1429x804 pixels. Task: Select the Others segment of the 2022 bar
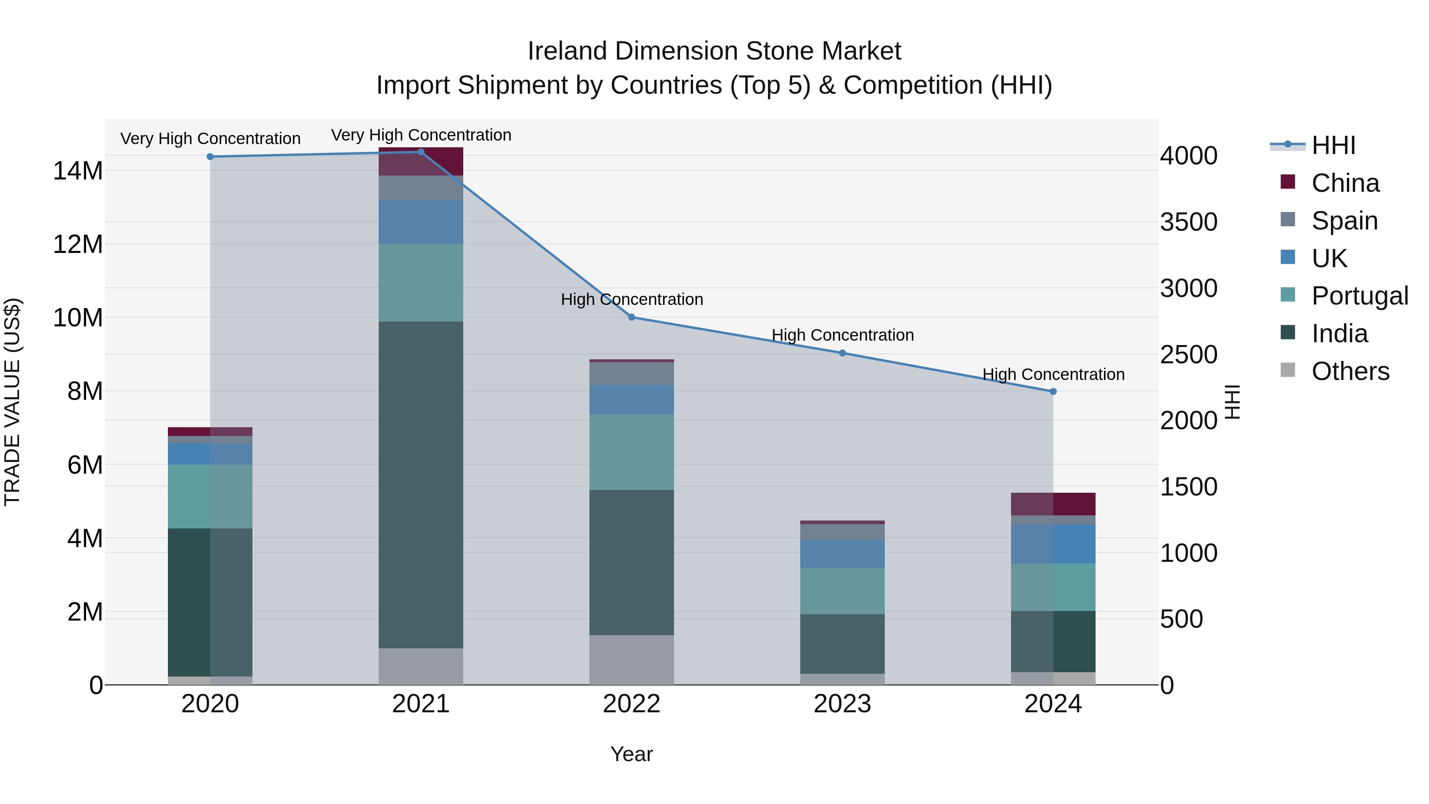point(631,660)
